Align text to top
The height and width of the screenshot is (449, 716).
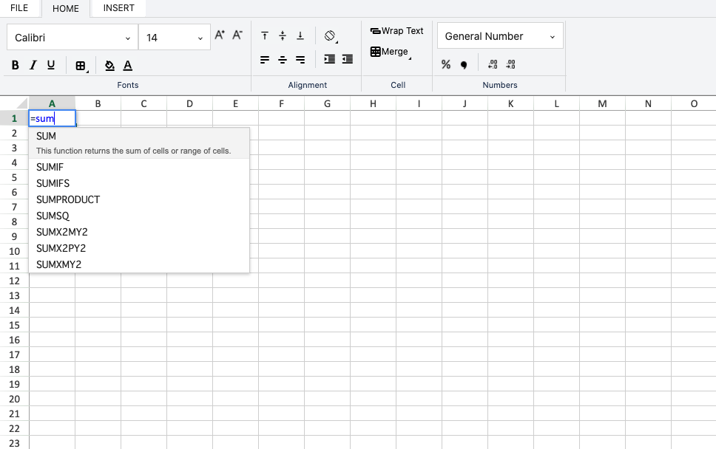[265, 35]
